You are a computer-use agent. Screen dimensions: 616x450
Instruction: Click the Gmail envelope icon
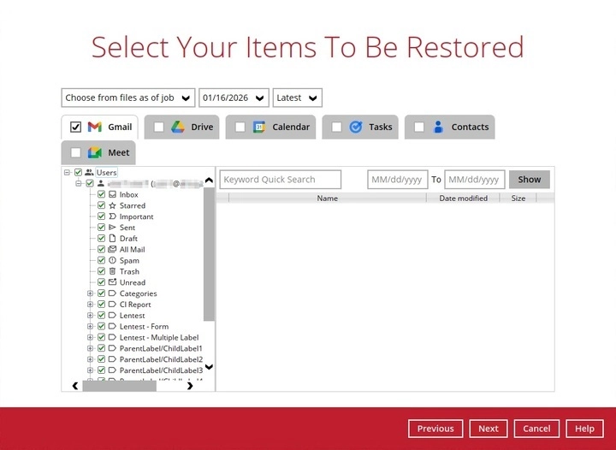(x=95, y=127)
